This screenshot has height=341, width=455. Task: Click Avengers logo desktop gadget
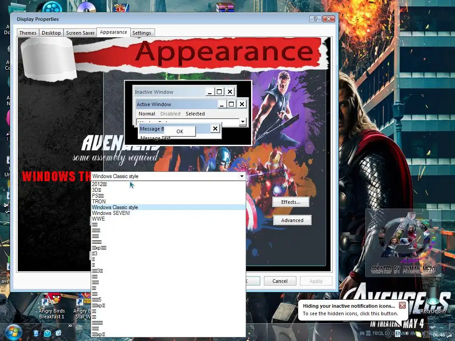[x=403, y=243]
